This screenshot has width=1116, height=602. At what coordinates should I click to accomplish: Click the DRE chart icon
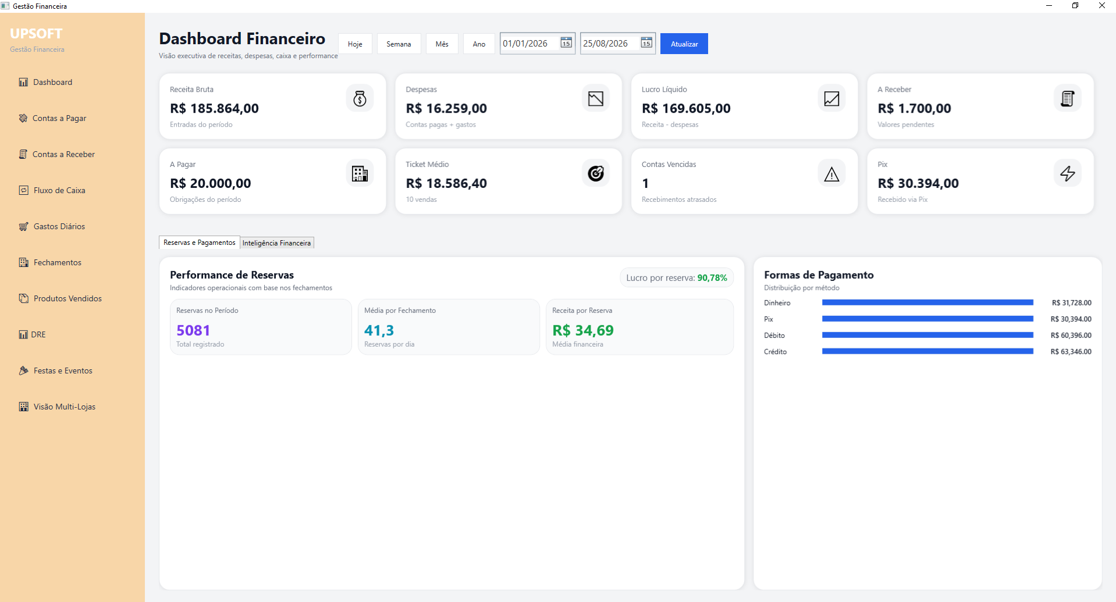(23, 334)
